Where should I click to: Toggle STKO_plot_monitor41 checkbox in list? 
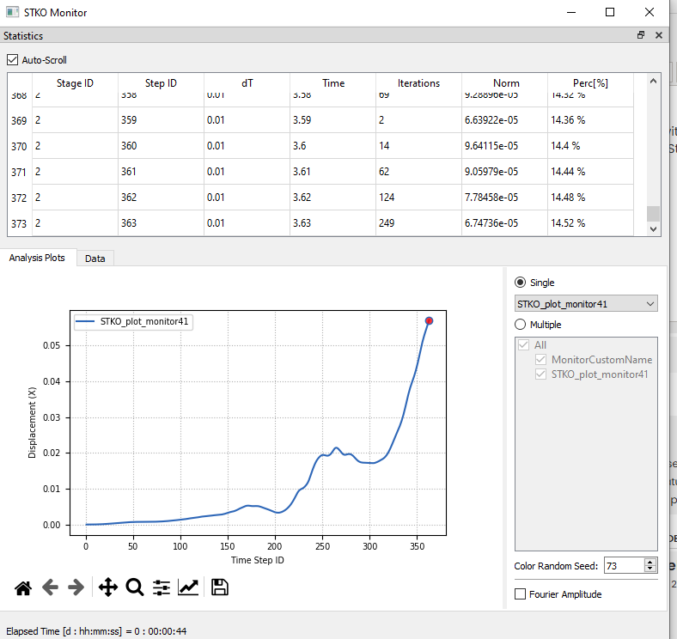click(540, 374)
